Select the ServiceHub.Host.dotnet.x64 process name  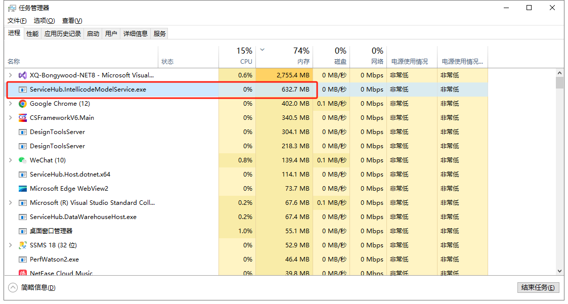pos(70,175)
